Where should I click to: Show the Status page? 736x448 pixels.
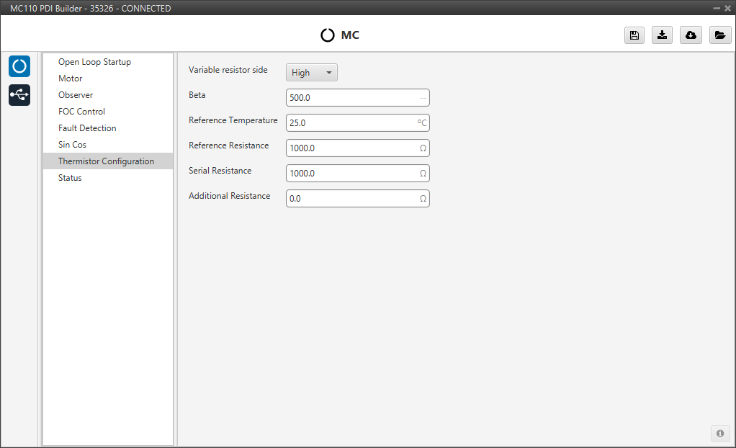pyautogui.click(x=70, y=178)
